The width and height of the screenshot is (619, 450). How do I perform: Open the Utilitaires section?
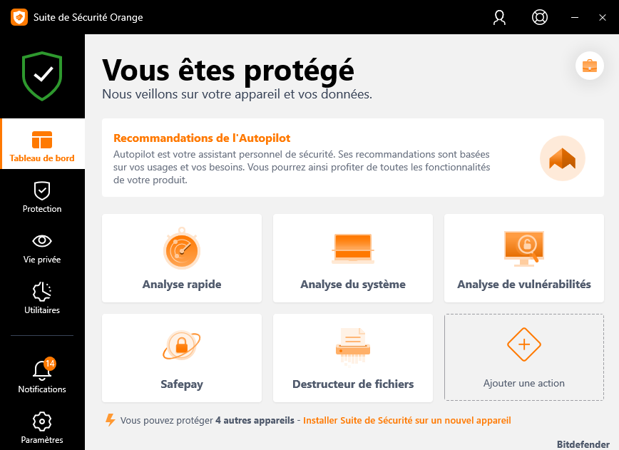coord(42,298)
